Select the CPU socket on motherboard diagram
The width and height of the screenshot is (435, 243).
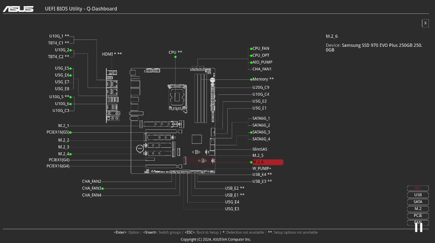pos(177,97)
